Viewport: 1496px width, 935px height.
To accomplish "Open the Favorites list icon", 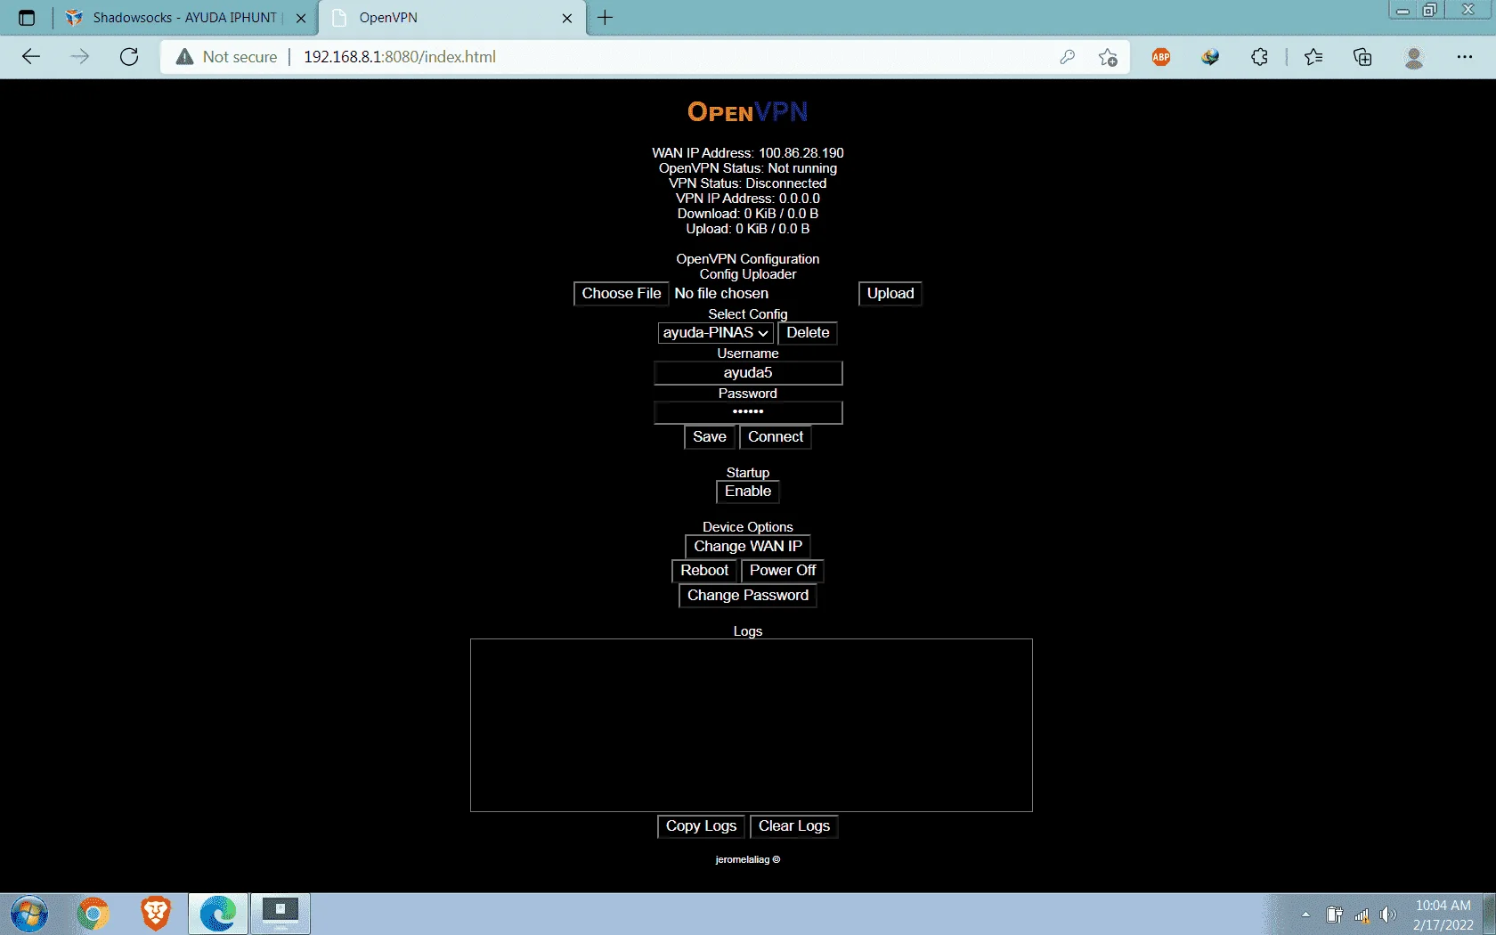I will coord(1313,57).
